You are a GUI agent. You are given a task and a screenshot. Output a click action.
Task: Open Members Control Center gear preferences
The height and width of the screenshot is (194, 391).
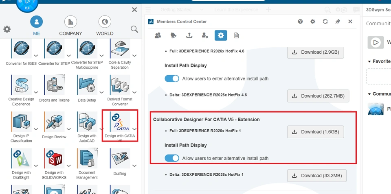click(x=313, y=22)
